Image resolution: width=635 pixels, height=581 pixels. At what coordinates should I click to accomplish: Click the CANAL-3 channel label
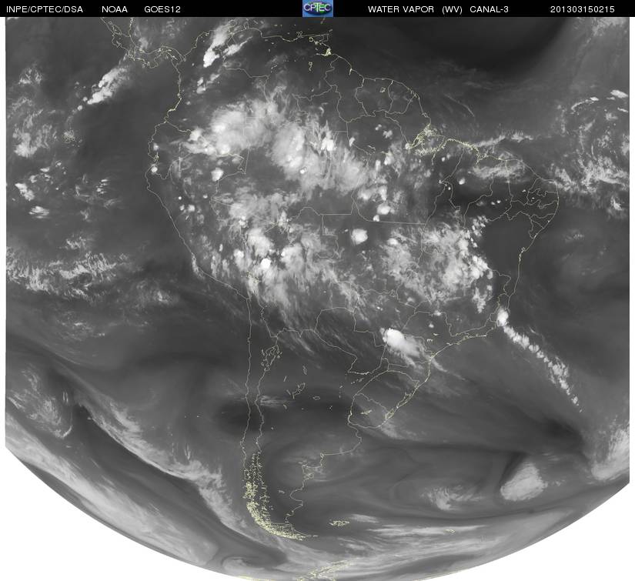(x=490, y=9)
